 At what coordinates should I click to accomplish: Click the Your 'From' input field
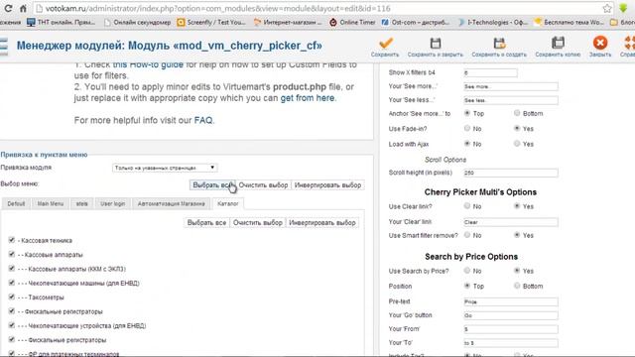[511, 329]
